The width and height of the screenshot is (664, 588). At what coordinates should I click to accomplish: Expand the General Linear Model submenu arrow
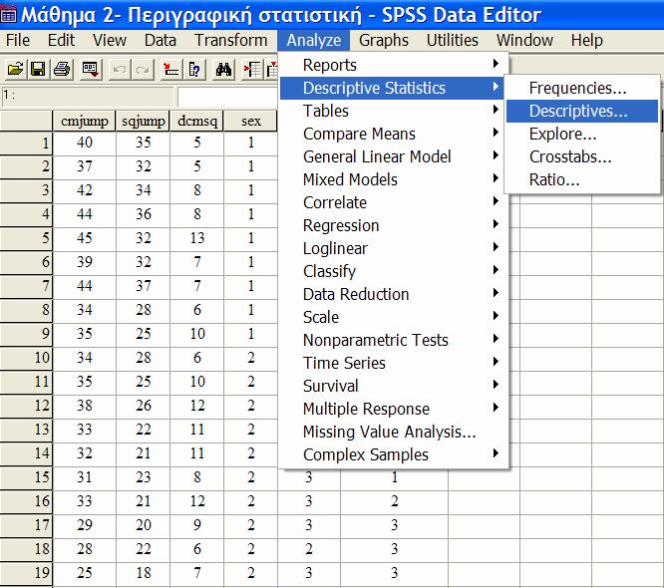tap(496, 155)
